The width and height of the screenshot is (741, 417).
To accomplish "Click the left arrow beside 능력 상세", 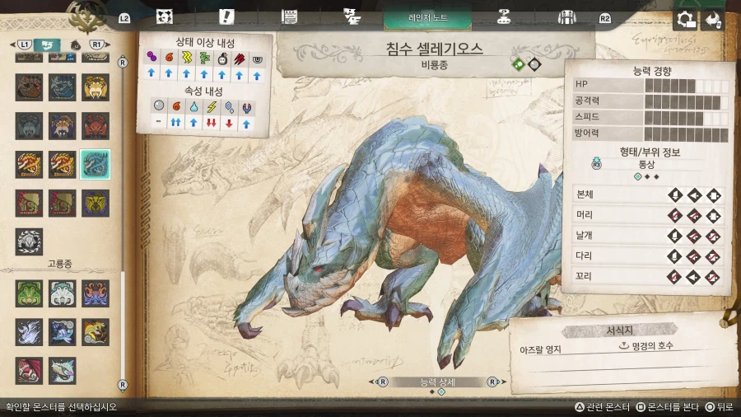I will (x=383, y=382).
